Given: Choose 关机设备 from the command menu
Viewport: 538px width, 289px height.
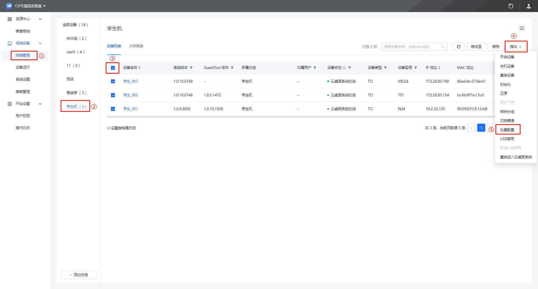Looking at the screenshot, I should pos(507,66).
